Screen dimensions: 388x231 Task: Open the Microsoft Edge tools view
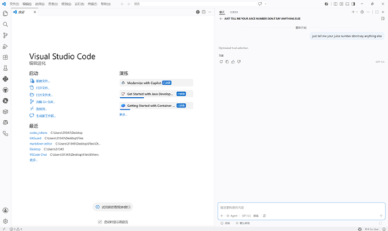tap(6, 101)
